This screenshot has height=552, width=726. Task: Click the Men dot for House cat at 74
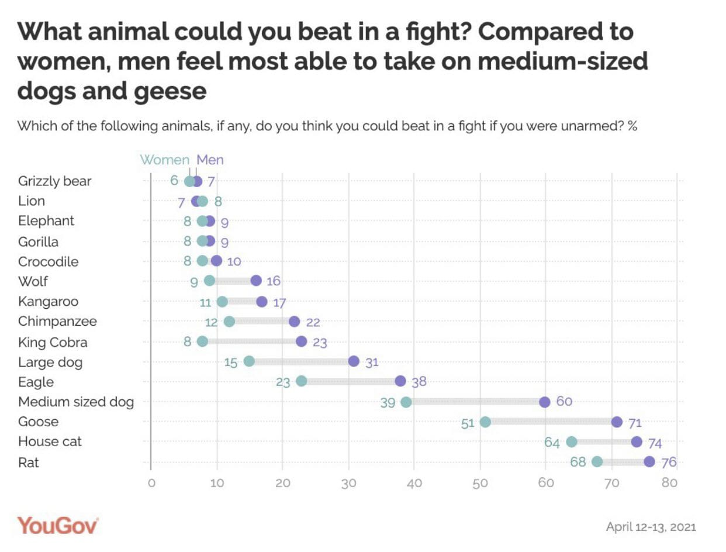click(637, 442)
